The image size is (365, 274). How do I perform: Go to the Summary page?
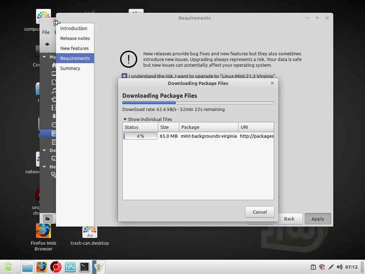click(75, 68)
